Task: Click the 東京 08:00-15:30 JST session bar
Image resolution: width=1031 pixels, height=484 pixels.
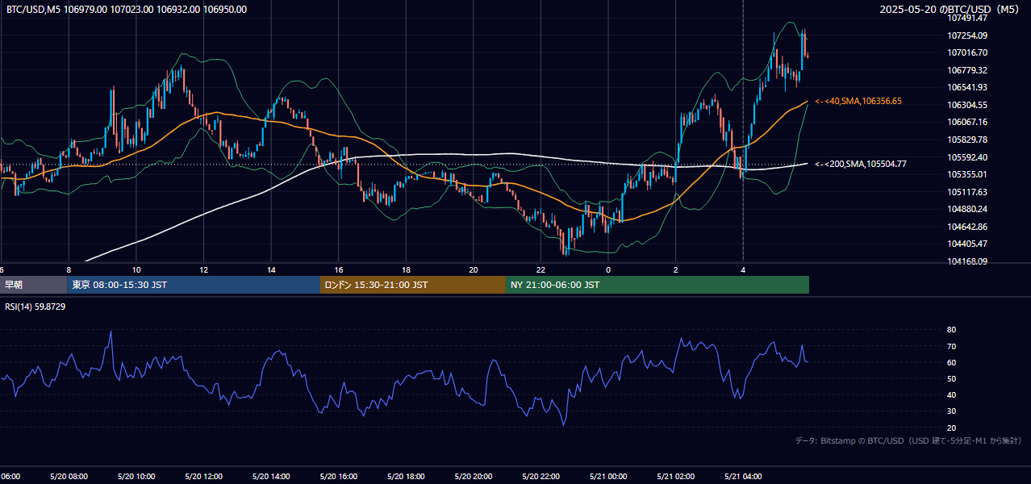Action: point(194,285)
